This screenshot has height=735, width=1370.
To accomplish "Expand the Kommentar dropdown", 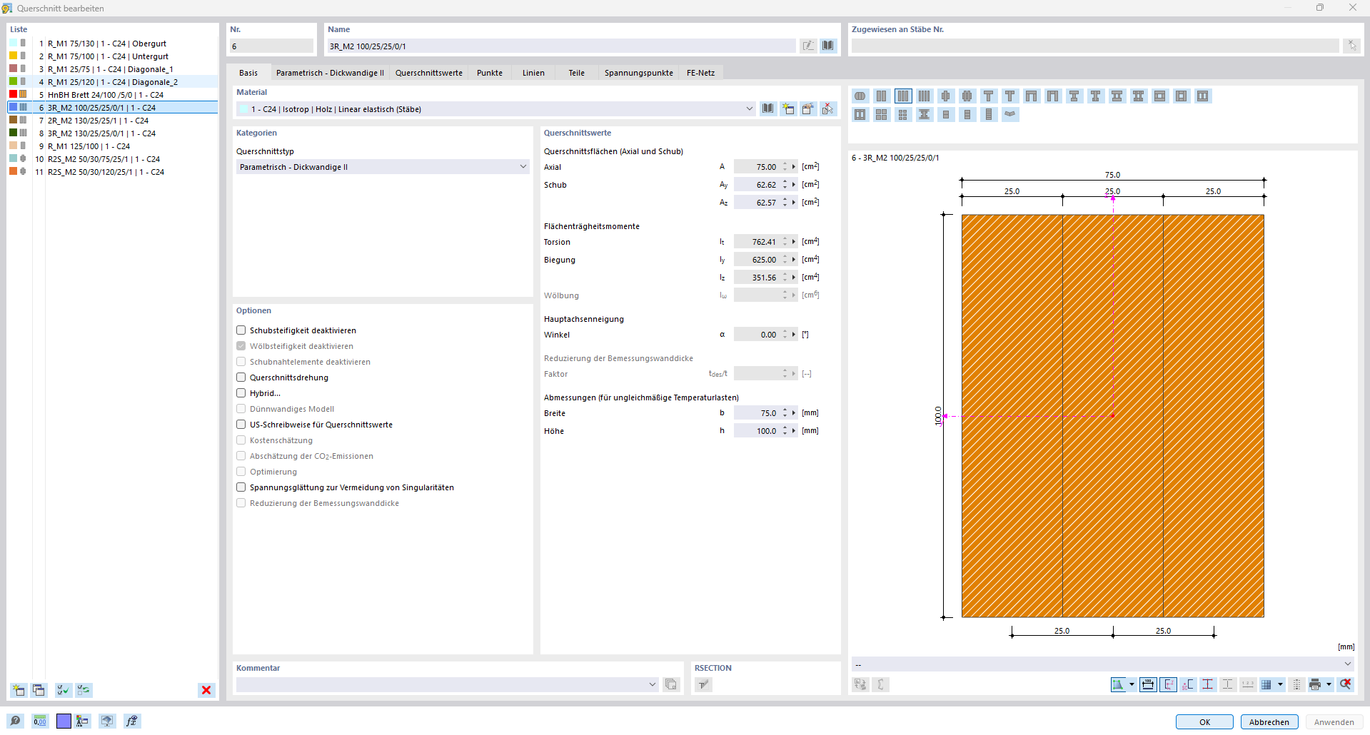I will (x=652, y=684).
